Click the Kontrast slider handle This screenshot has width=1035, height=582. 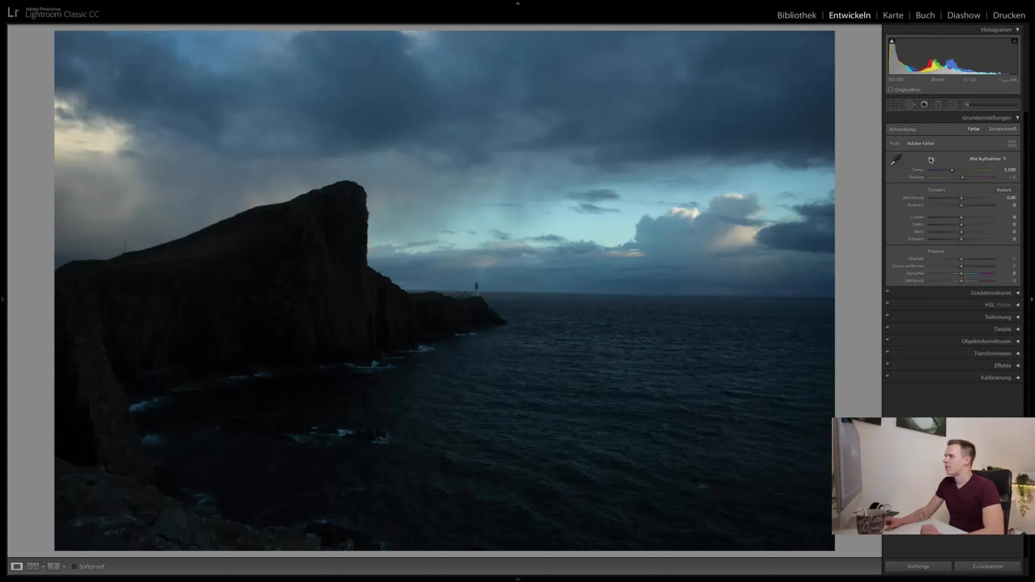click(961, 205)
